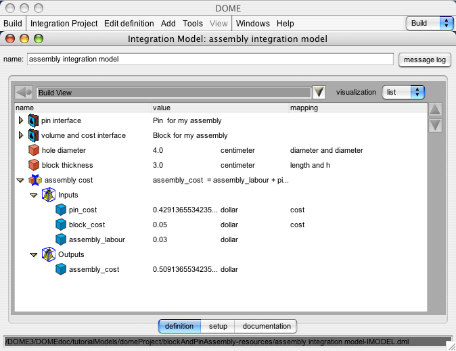This screenshot has width=456, height=351.
Task: Open the Help menu
Action: (286, 23)
